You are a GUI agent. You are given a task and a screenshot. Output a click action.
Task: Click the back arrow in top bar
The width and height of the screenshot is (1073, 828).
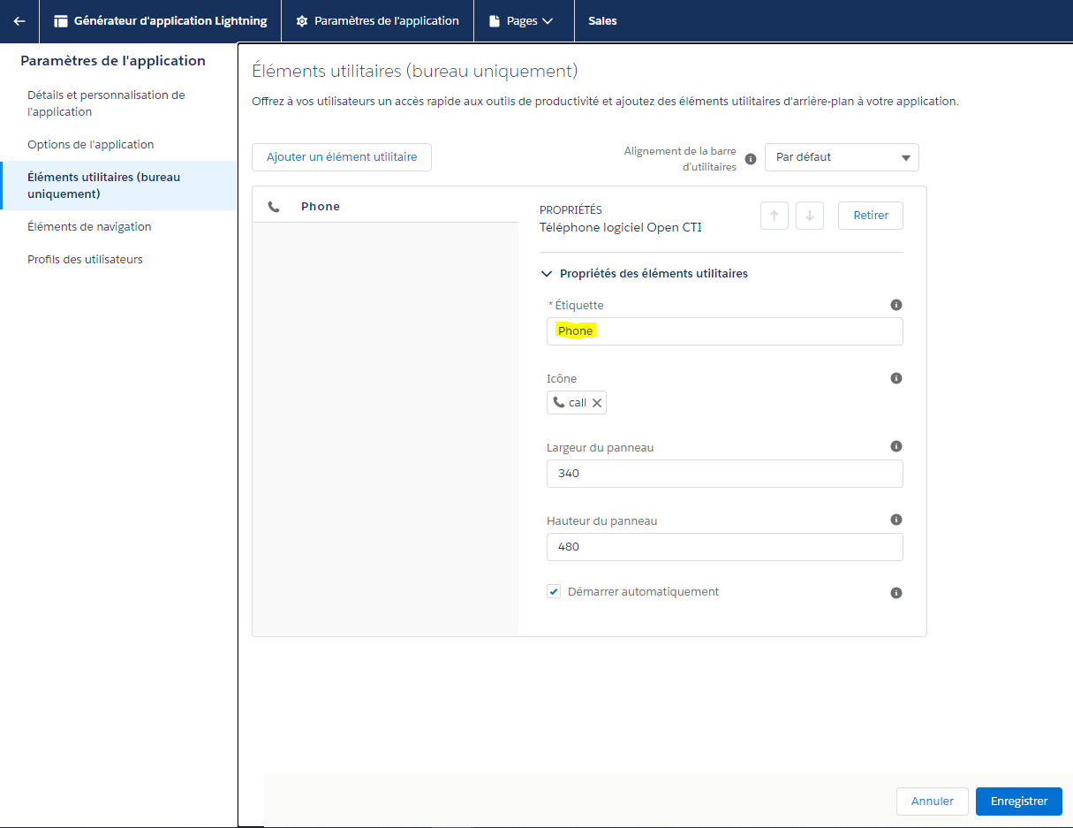[19, 21]
